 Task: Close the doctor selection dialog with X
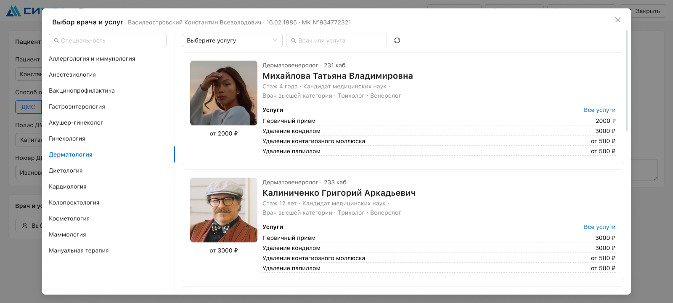pyautogui.click(x=617, y=20)
